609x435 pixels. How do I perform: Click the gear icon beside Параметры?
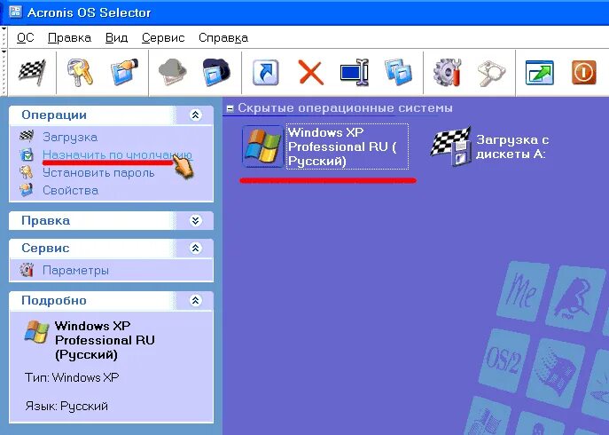27,270
